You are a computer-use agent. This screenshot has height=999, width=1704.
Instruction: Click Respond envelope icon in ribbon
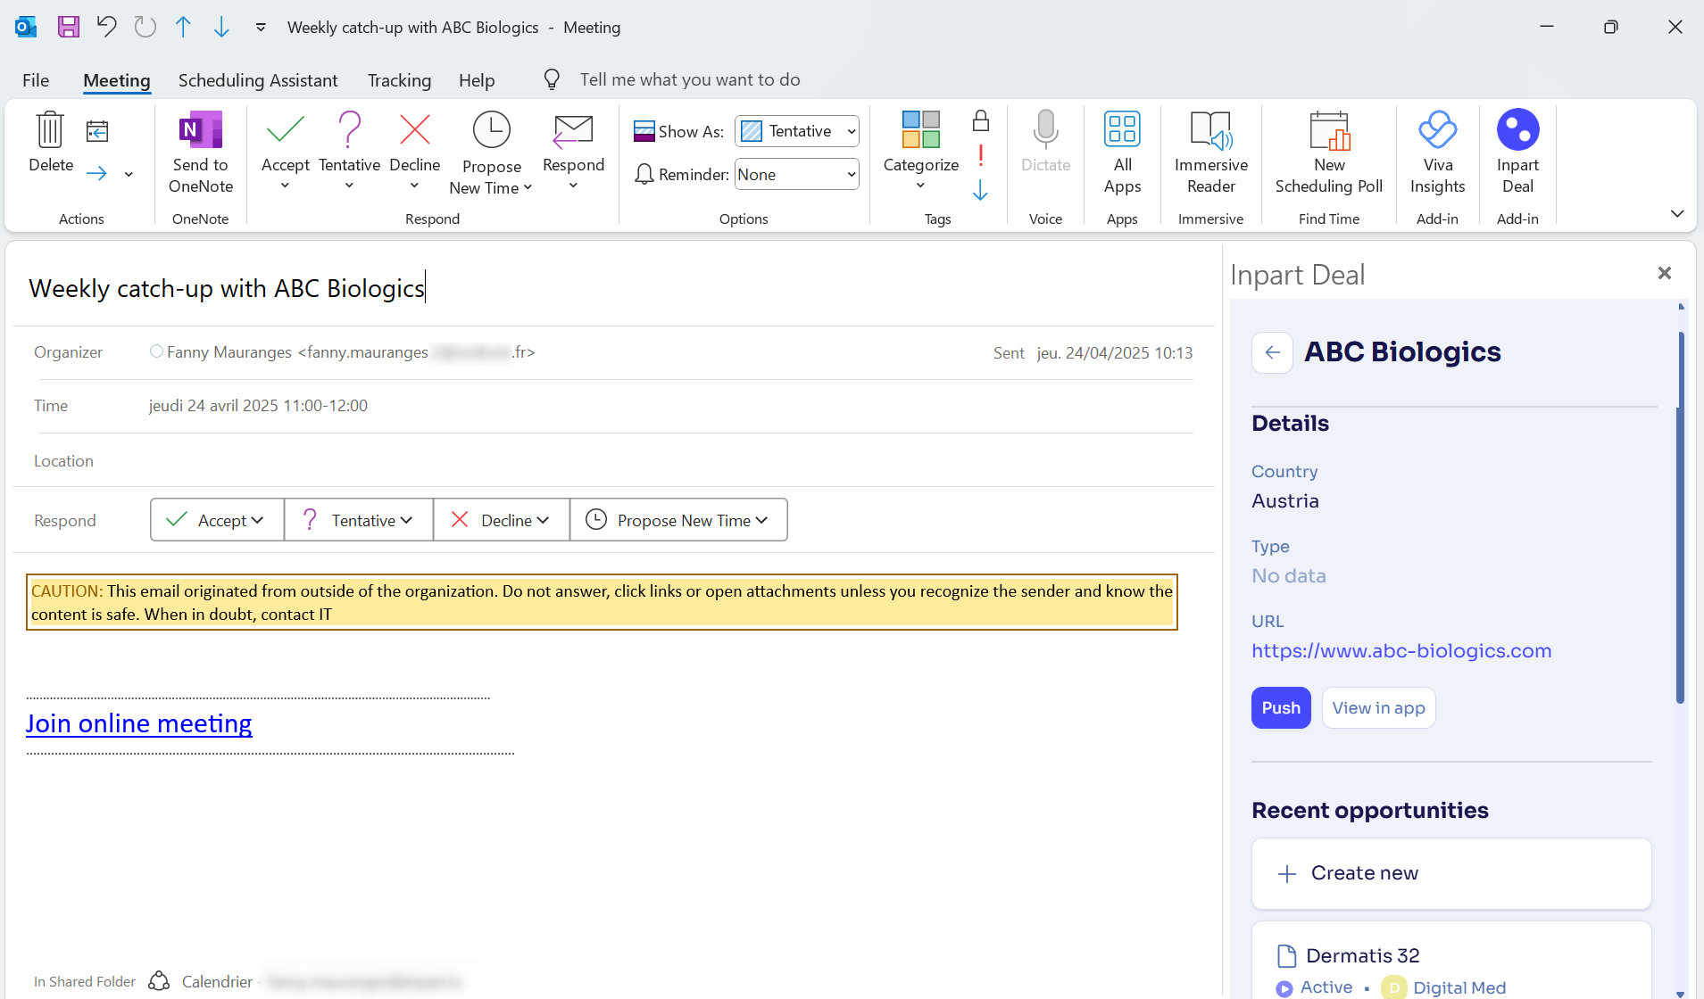click(x=573, y=131)
